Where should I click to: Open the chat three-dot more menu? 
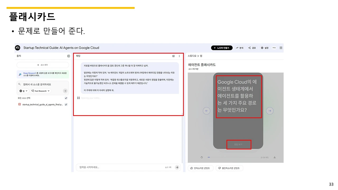pyautogui.click(x=179, y=56)
